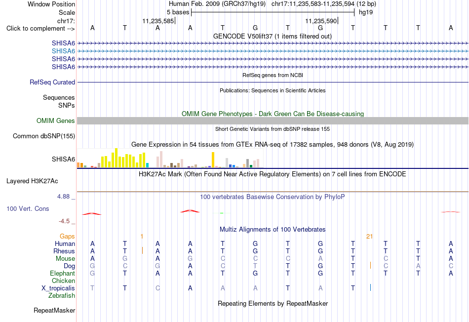
Task: Click the Dog alignment row label
Action: tap(70, 266)
